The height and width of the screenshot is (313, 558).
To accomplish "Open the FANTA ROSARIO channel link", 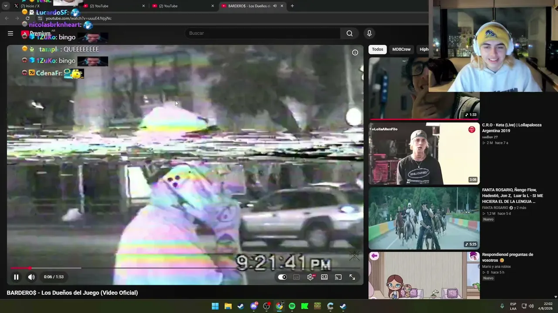I will click(x=495, y=208).
